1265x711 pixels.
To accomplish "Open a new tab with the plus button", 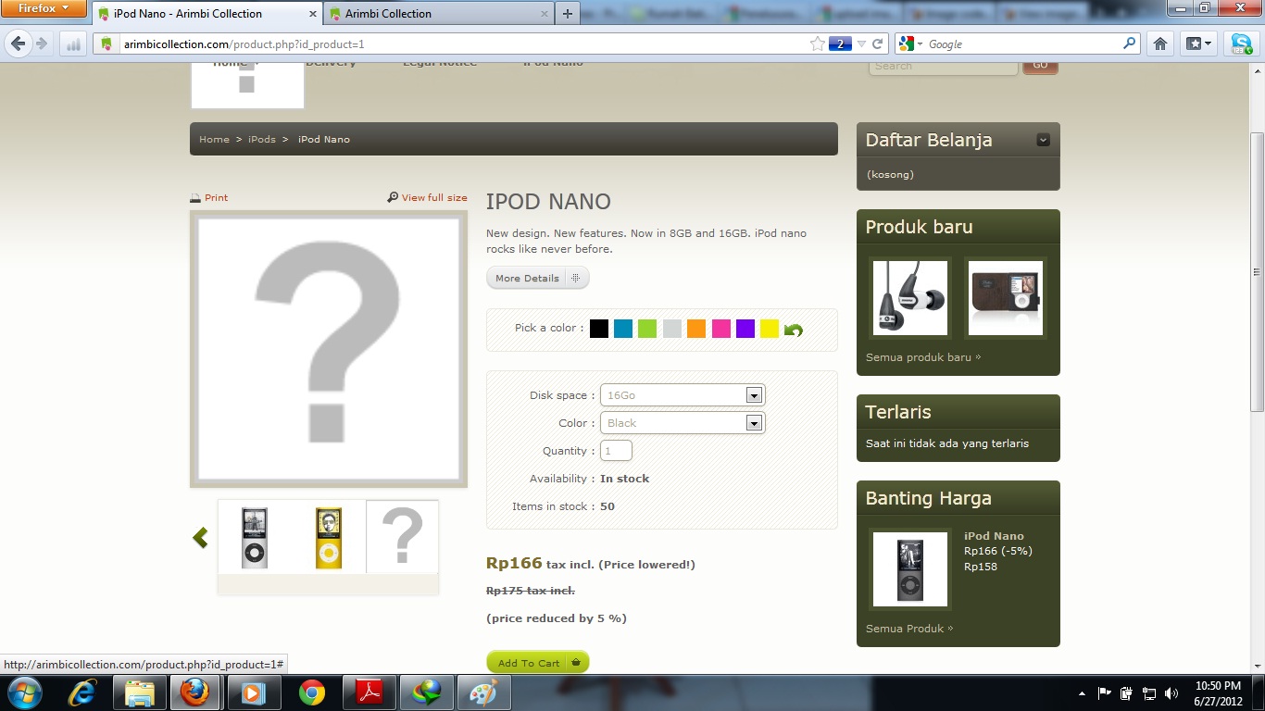I will pyautogui.click(x=568, y=14).
